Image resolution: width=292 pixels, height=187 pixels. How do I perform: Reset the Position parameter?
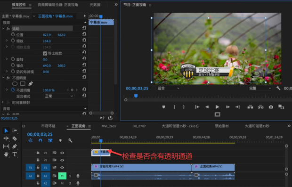coord(84,34)
